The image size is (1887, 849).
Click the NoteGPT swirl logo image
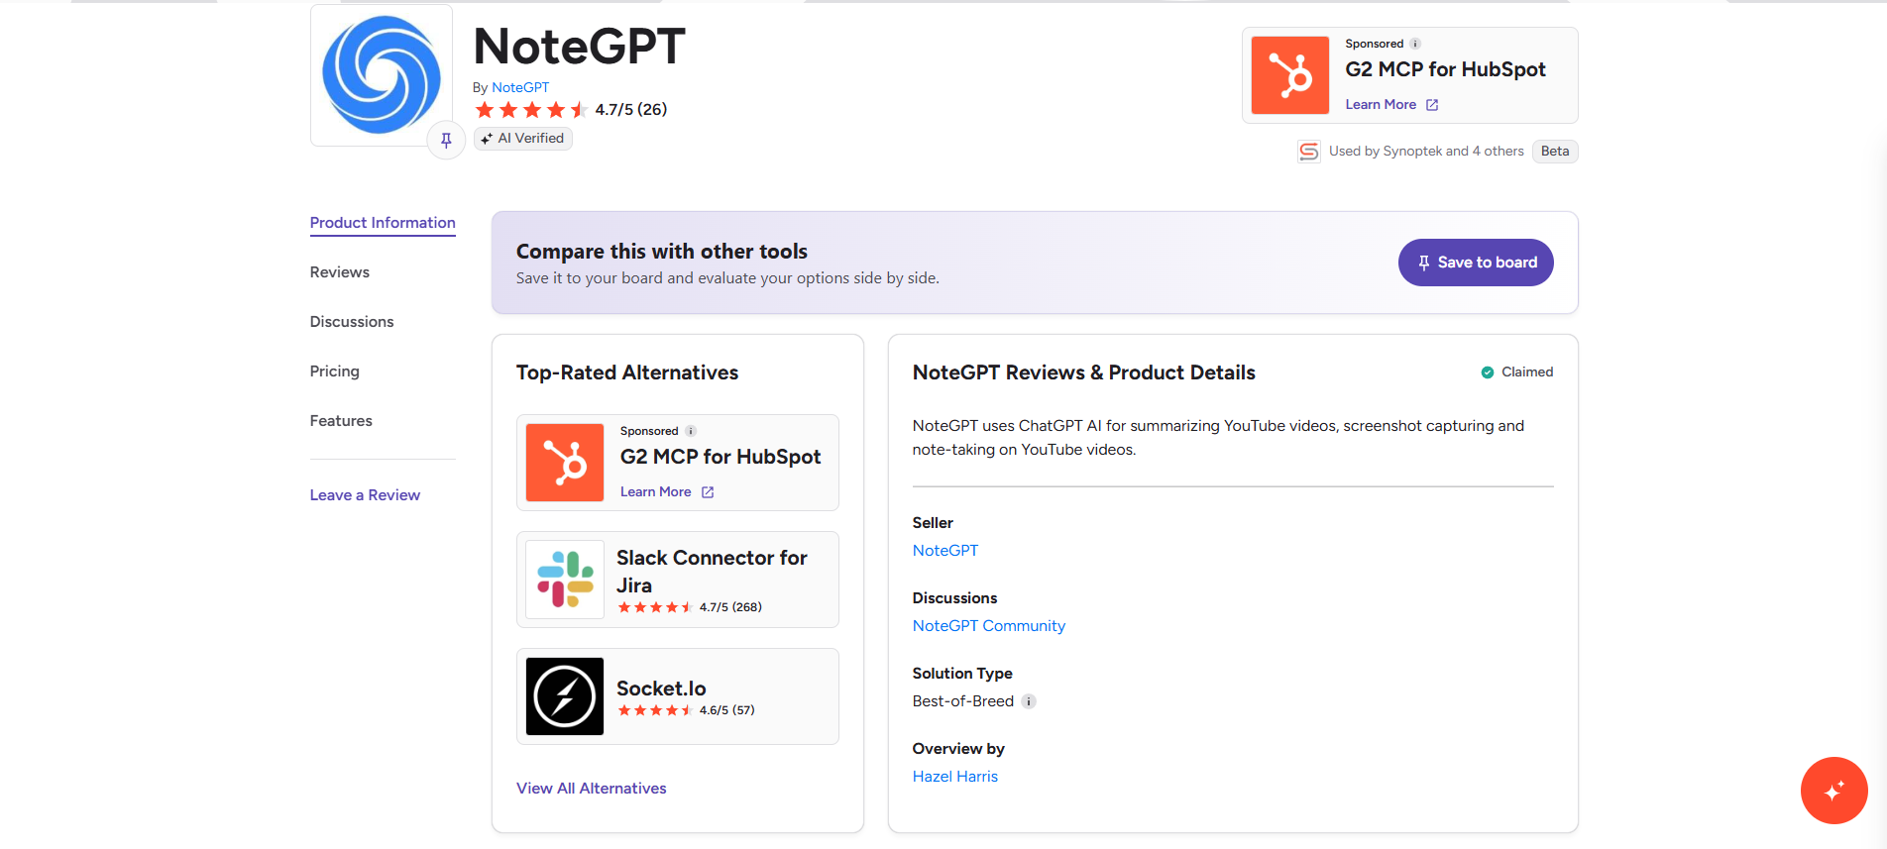(x=382, y=75)
